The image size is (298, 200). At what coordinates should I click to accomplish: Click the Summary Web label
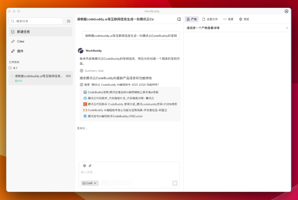94,71
